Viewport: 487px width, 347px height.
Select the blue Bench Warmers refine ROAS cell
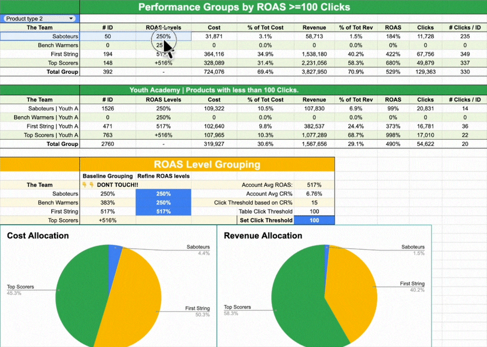point(163,203)
